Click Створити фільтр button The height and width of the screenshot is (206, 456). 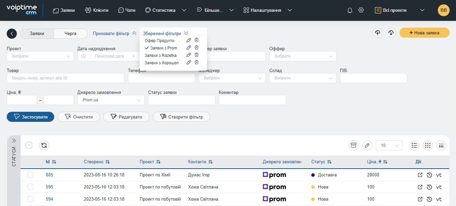coord(181,117)
